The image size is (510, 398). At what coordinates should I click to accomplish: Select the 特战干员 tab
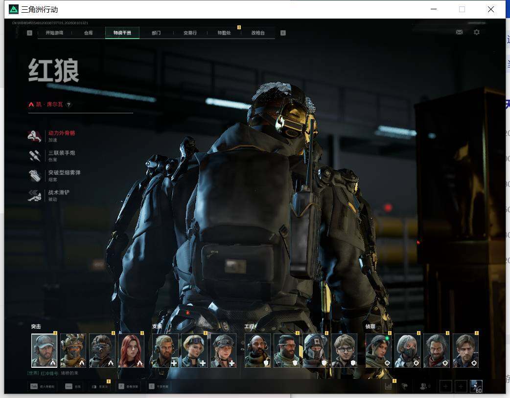122,33
